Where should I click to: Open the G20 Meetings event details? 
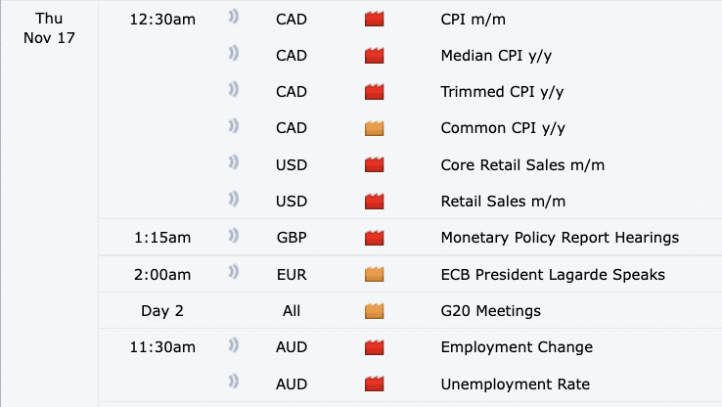(490, 311)
